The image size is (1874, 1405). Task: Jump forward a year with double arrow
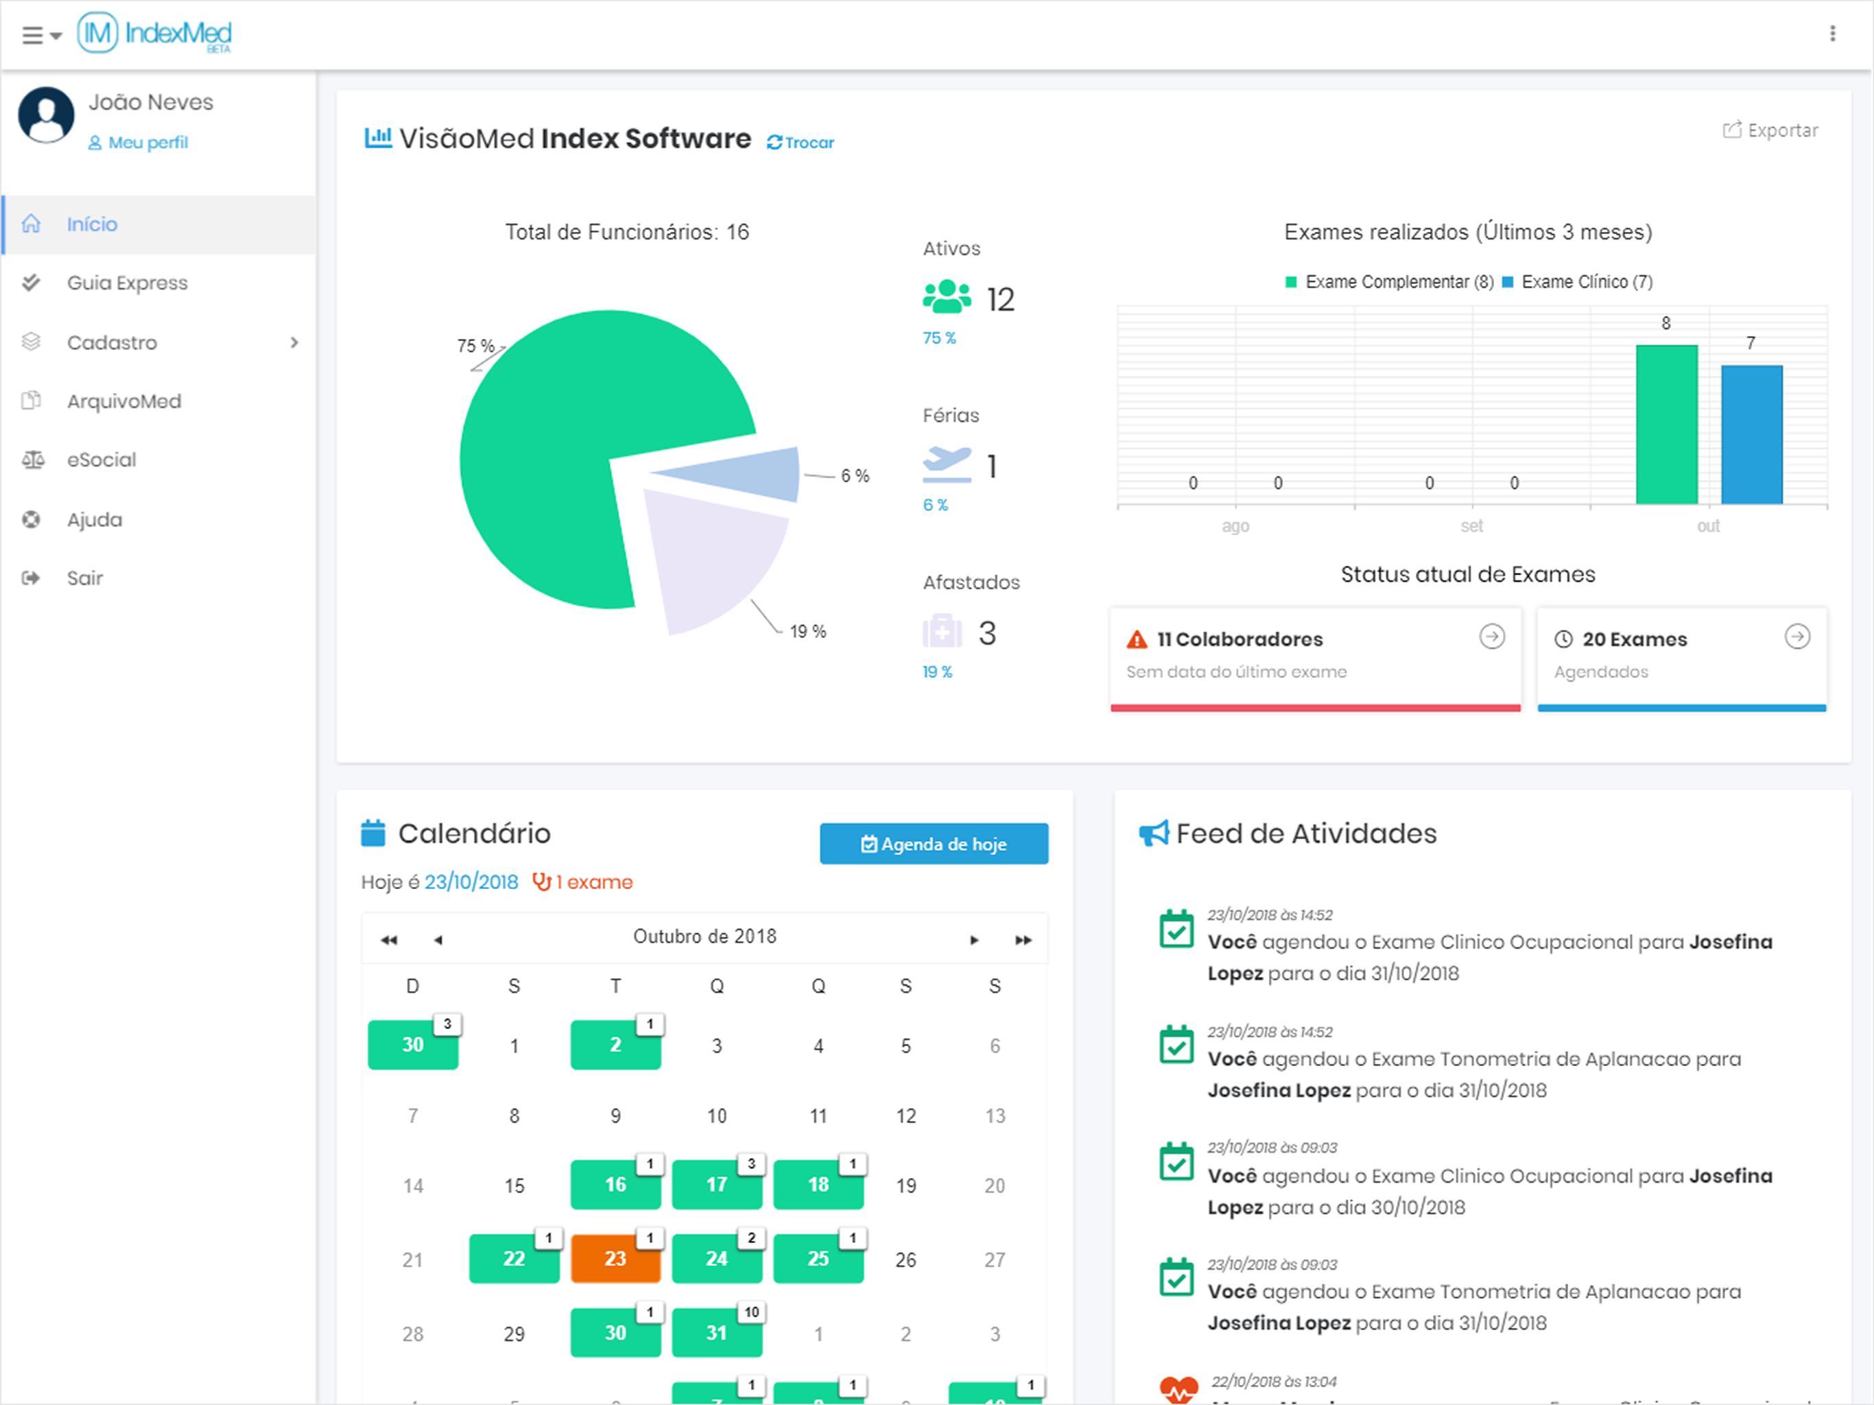tap(1023, 940)
